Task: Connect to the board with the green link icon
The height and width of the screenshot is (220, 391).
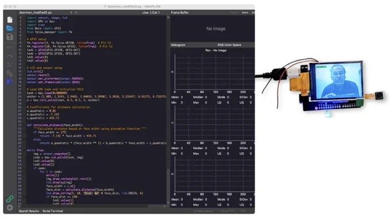Action: point(10,199)
